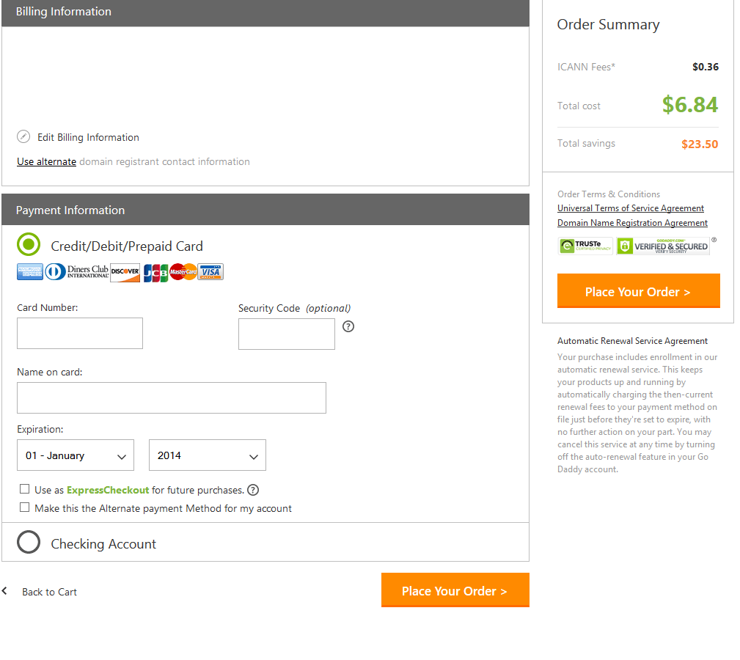This screenshot has width=740, height=660.
Task: Click the Name on card field
Action: pos(172,398)
